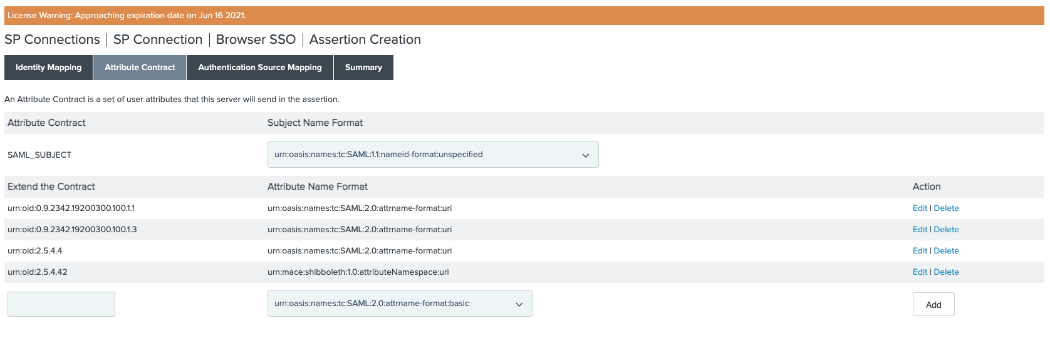Delete the urn:oid:2.5.4.42 attribute
Image resolution: width=1050 pixels, height=338 pixels.
point(946,272)
